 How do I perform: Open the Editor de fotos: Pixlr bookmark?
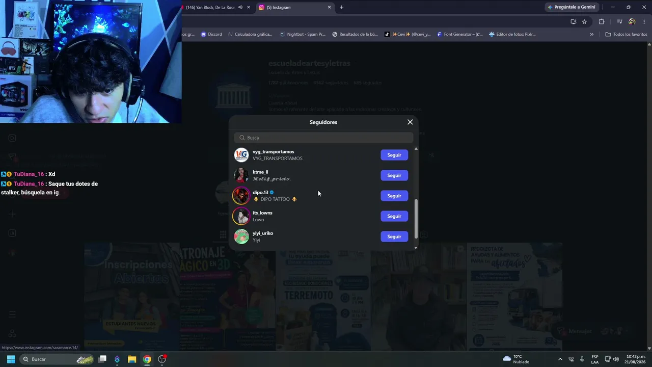pos(512,35)
